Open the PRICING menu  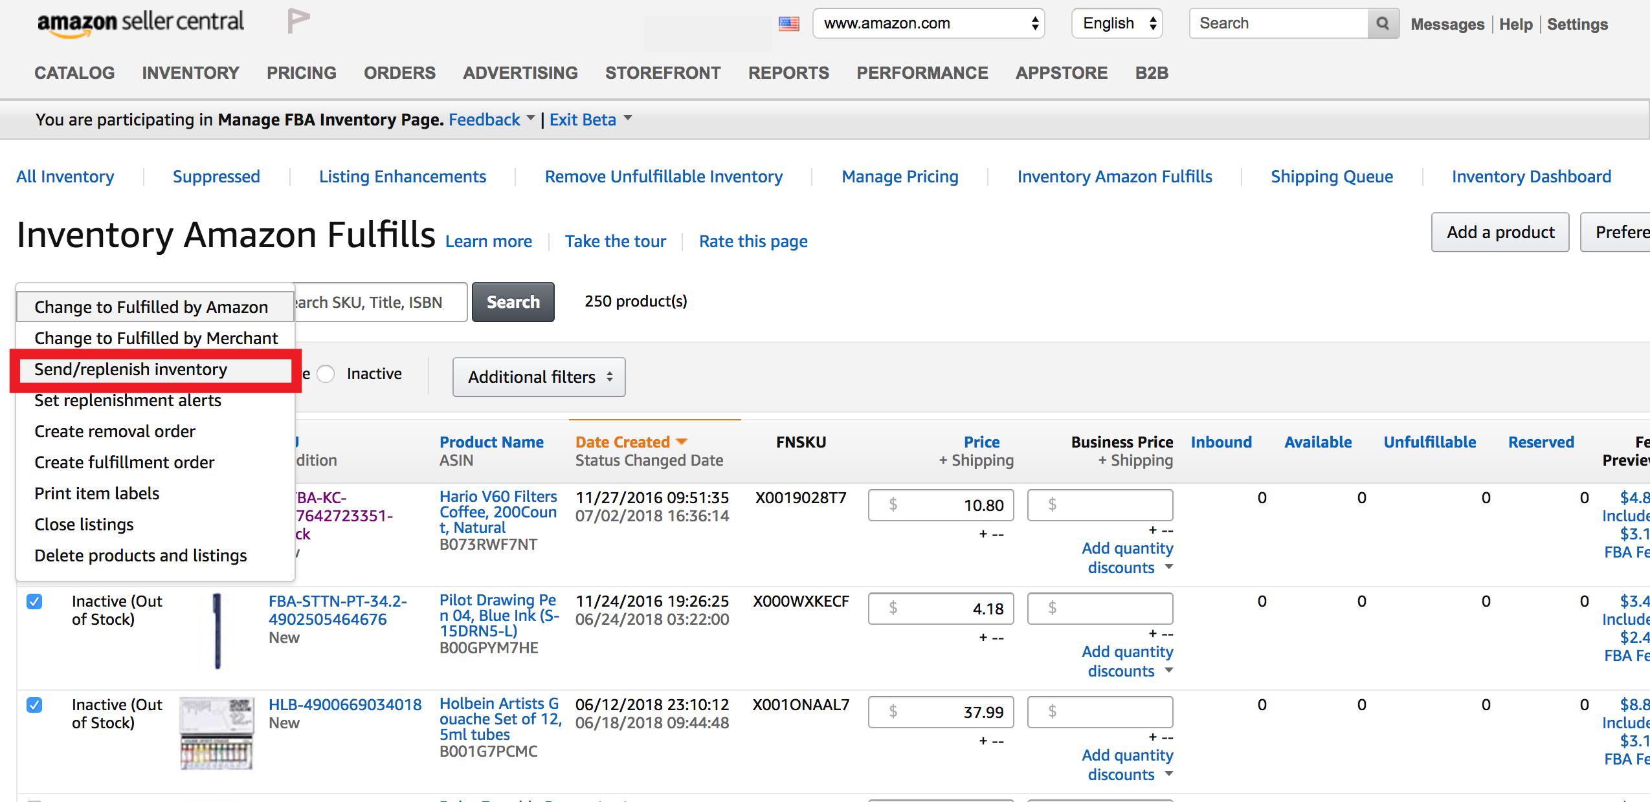301,73
